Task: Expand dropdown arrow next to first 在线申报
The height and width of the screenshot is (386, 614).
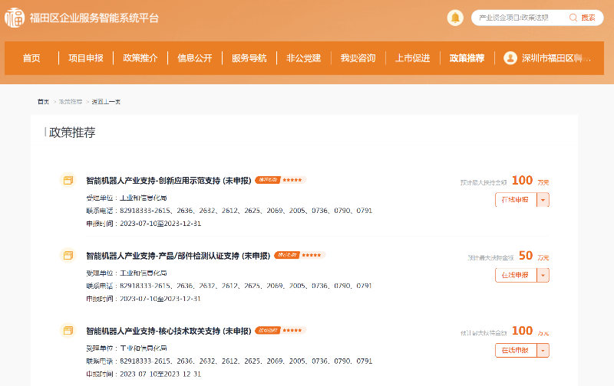Action: (543, 200)
